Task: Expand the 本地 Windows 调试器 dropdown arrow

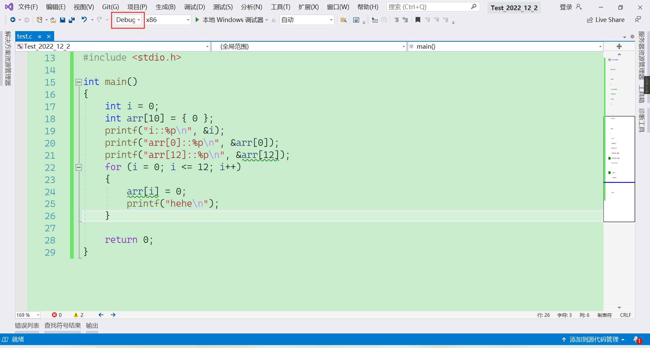Action: pyautogui.click(x=267, y=20)
